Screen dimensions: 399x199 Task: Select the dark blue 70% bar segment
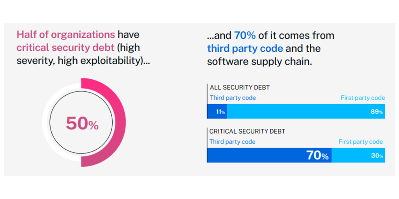pyautogui.click(x=269, y=155)
